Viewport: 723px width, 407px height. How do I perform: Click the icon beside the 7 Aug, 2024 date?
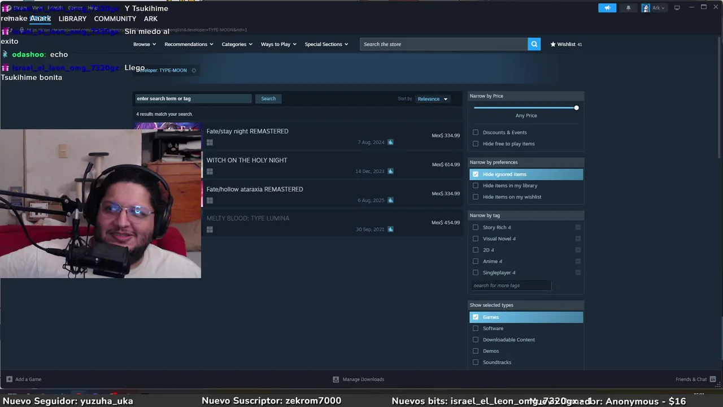390,142
